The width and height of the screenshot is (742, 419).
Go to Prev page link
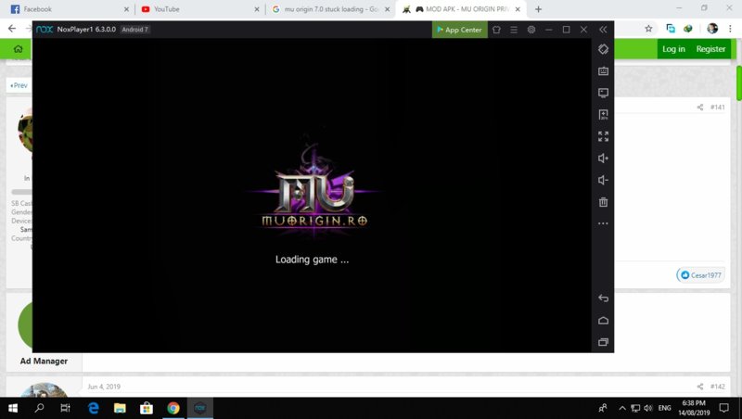[19, 85]
